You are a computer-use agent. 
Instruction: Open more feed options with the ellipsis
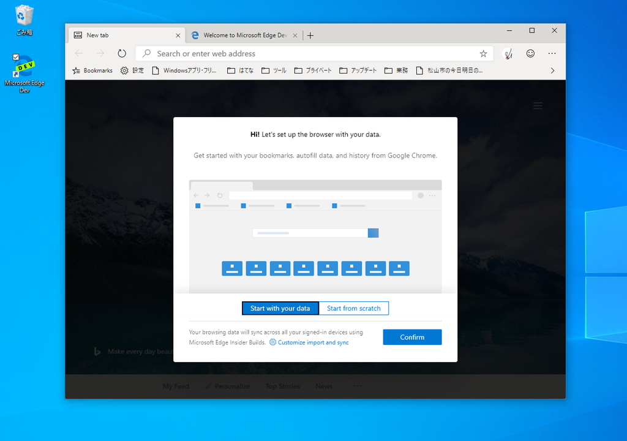[357, 385]
